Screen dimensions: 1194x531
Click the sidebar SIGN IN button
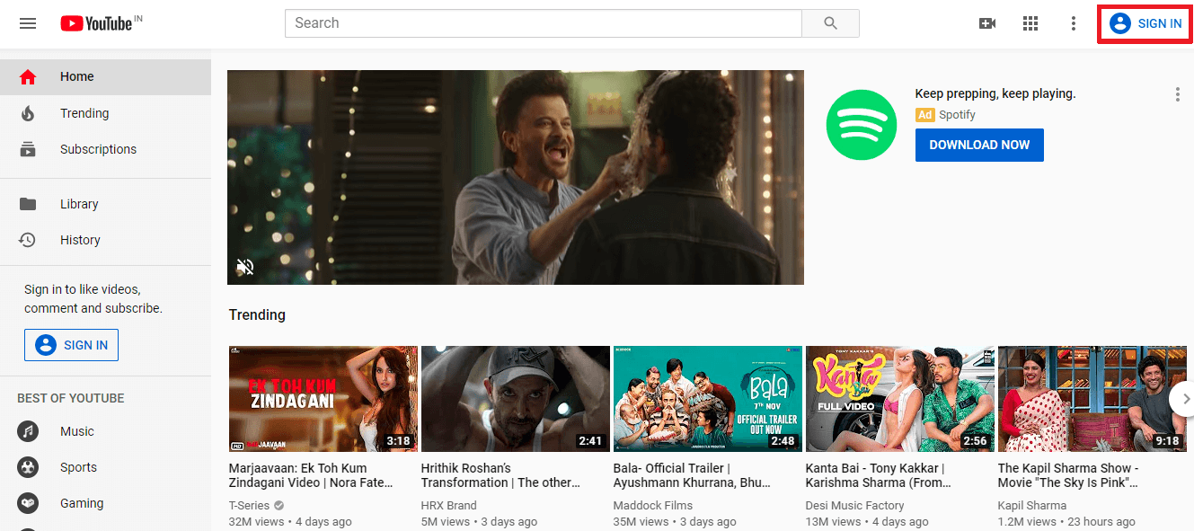point(71,345)
